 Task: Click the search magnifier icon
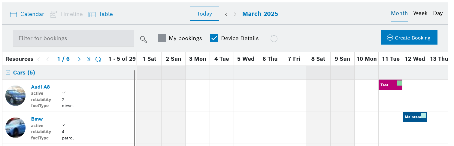(144, 39)
